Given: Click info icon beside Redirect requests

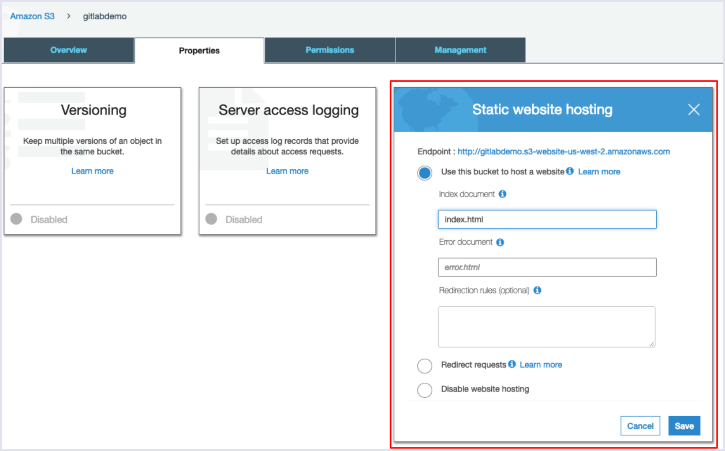Looking at the screenshot, I should (x=512, y=364).
